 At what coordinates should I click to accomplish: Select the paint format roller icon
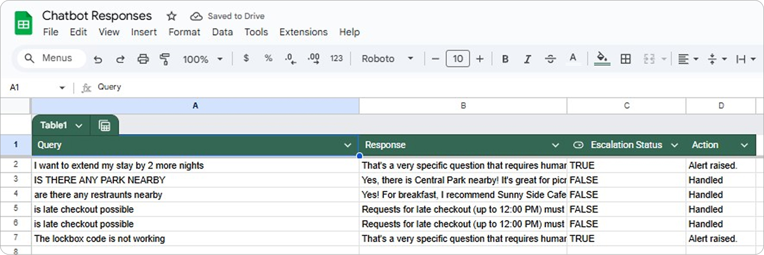tap(165, 59)
